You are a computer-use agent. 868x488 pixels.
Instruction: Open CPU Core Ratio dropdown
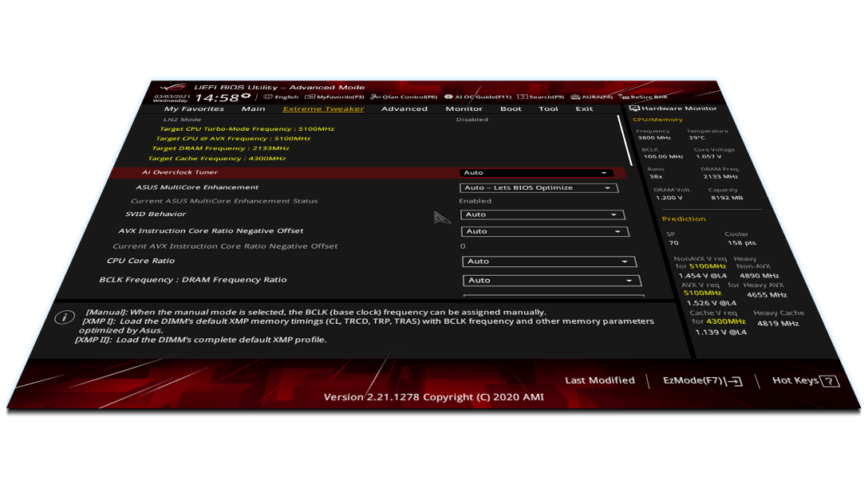click(x=549, y=262)
